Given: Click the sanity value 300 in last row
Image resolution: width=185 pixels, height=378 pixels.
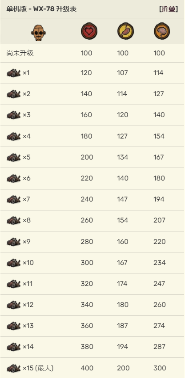Looking at the screenshot, I should pyautogui.click(x=160, y=368).
